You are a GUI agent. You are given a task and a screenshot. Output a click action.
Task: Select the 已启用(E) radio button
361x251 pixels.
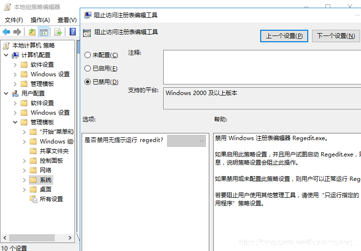pyautogui.click(x=87, y=68)
